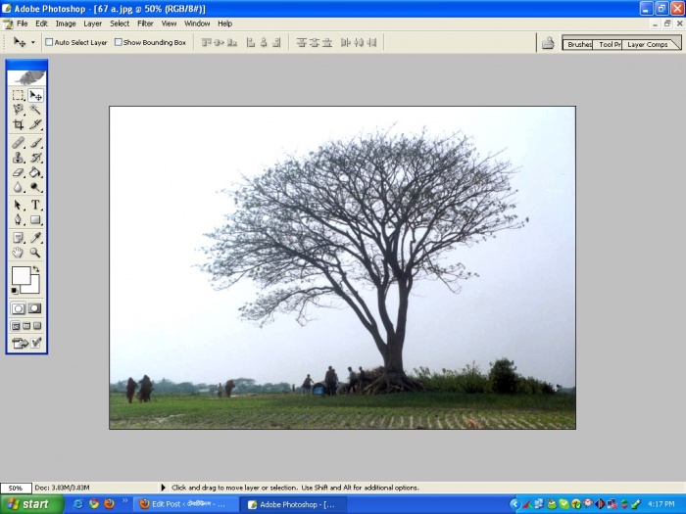Select the Lasso tool

click(x=18, y=110)
